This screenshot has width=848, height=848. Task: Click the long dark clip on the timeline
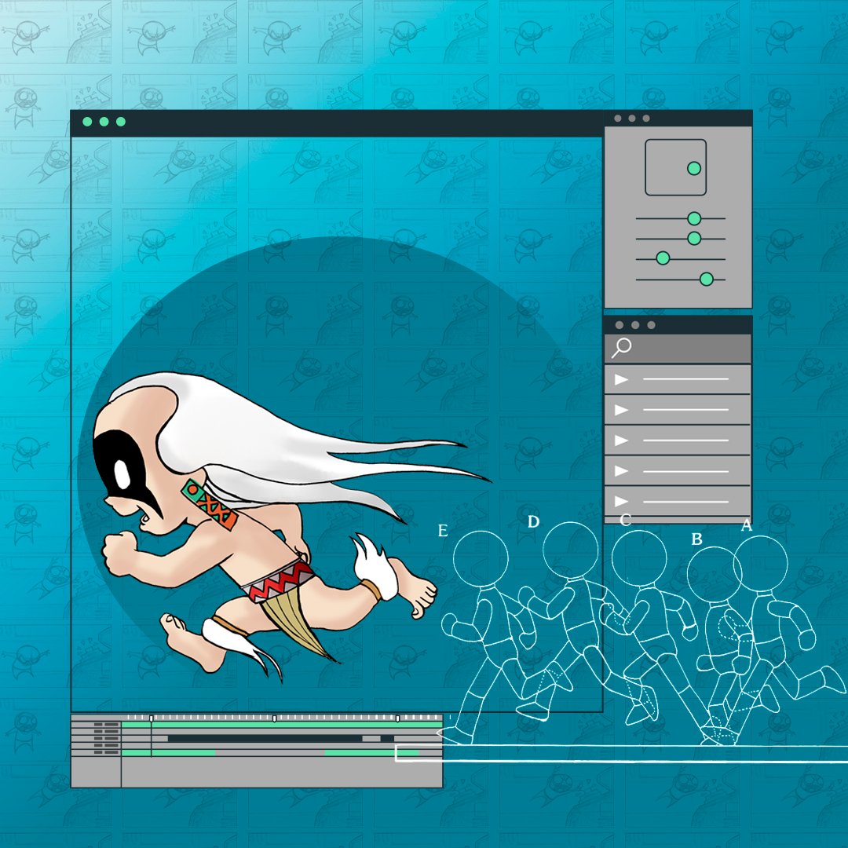coord(265,739)
